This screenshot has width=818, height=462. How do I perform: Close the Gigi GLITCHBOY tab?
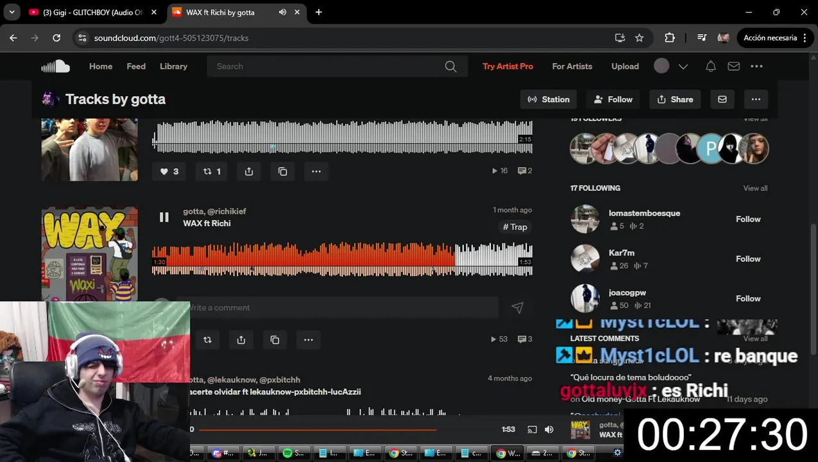[x=154, y=12]
